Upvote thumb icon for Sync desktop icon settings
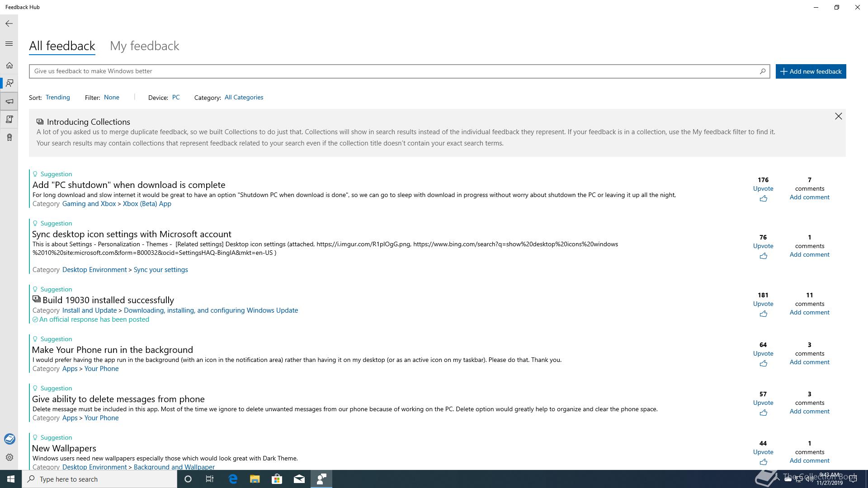868x488 pixels. pyautogui.click(x=763, y=256)
